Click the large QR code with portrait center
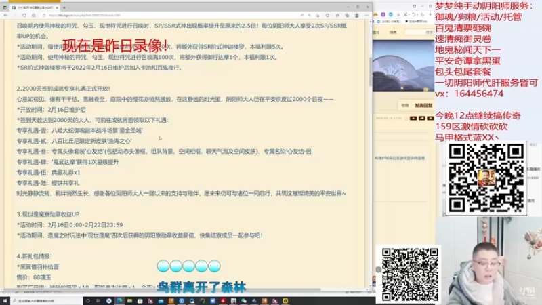 tap(486, 178)
